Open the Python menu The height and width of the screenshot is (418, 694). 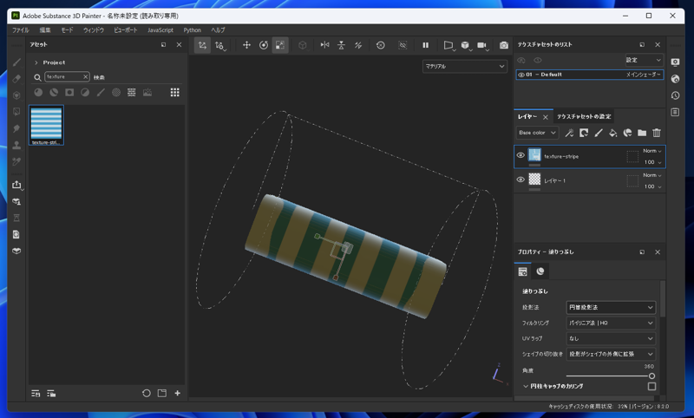click(192, 30)
